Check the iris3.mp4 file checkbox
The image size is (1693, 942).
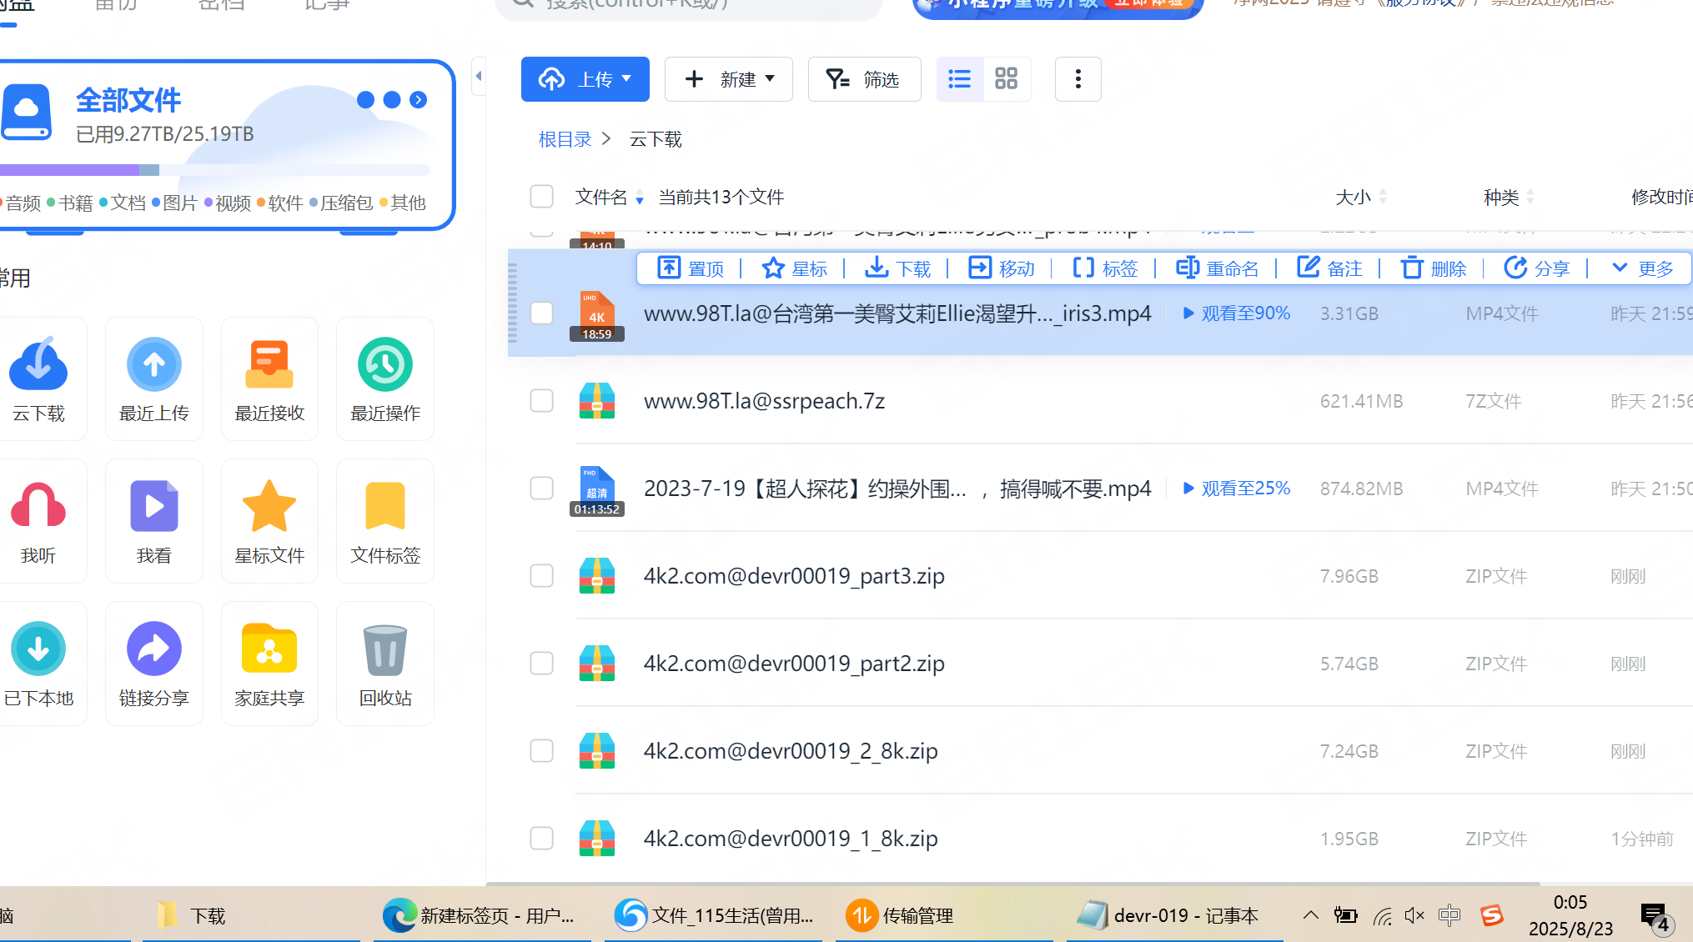(x=542, y=313)
